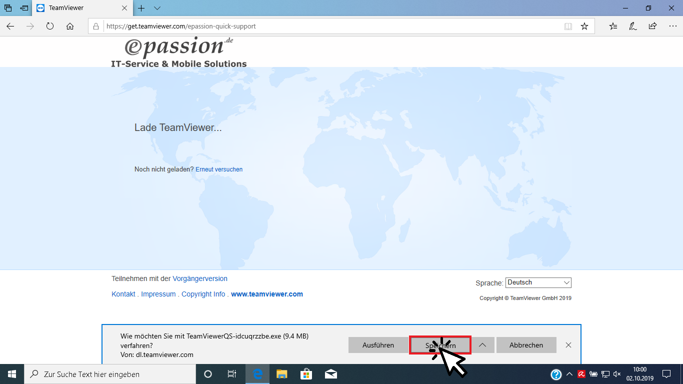Click the muted volume tray icon
This screenshot has width=683, height=384.
pyautogui.click(x=617, y=374)
